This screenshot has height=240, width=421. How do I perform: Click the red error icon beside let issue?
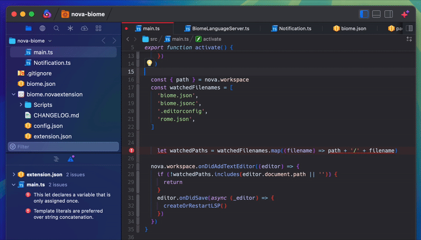(x=28, y=195)
